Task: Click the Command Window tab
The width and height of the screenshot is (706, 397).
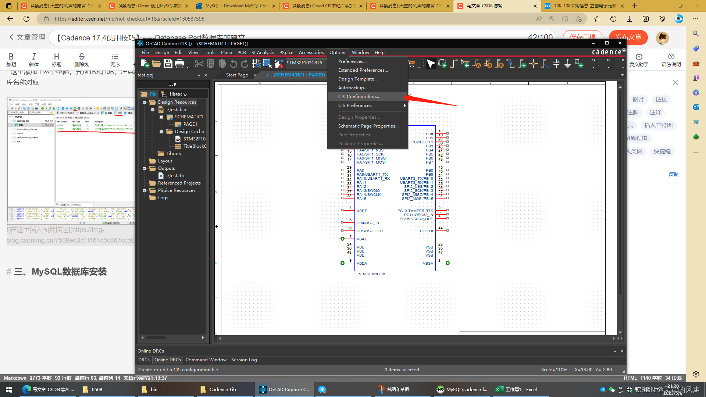Action: point(206,360)
